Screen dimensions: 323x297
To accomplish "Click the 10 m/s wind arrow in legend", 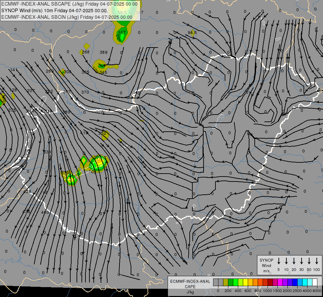I will (x=286, y=261).
